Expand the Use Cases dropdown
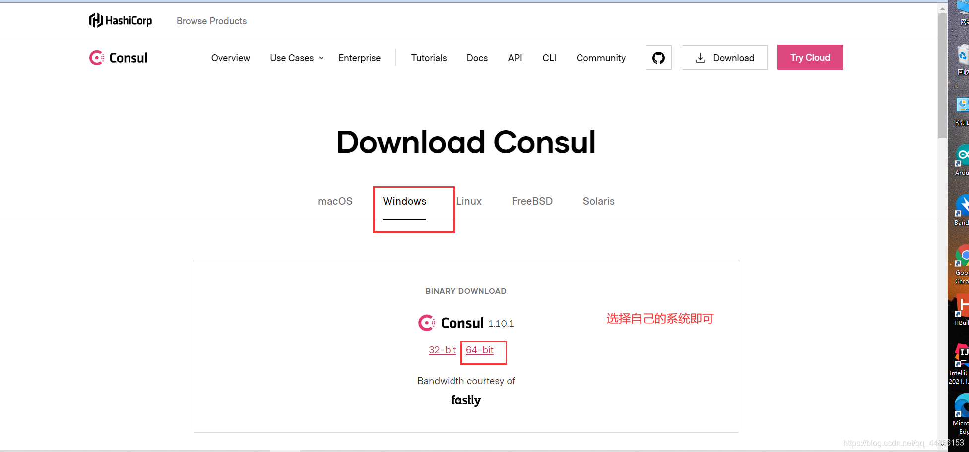Viewport: 969px width, 452px height. (297, 58)
